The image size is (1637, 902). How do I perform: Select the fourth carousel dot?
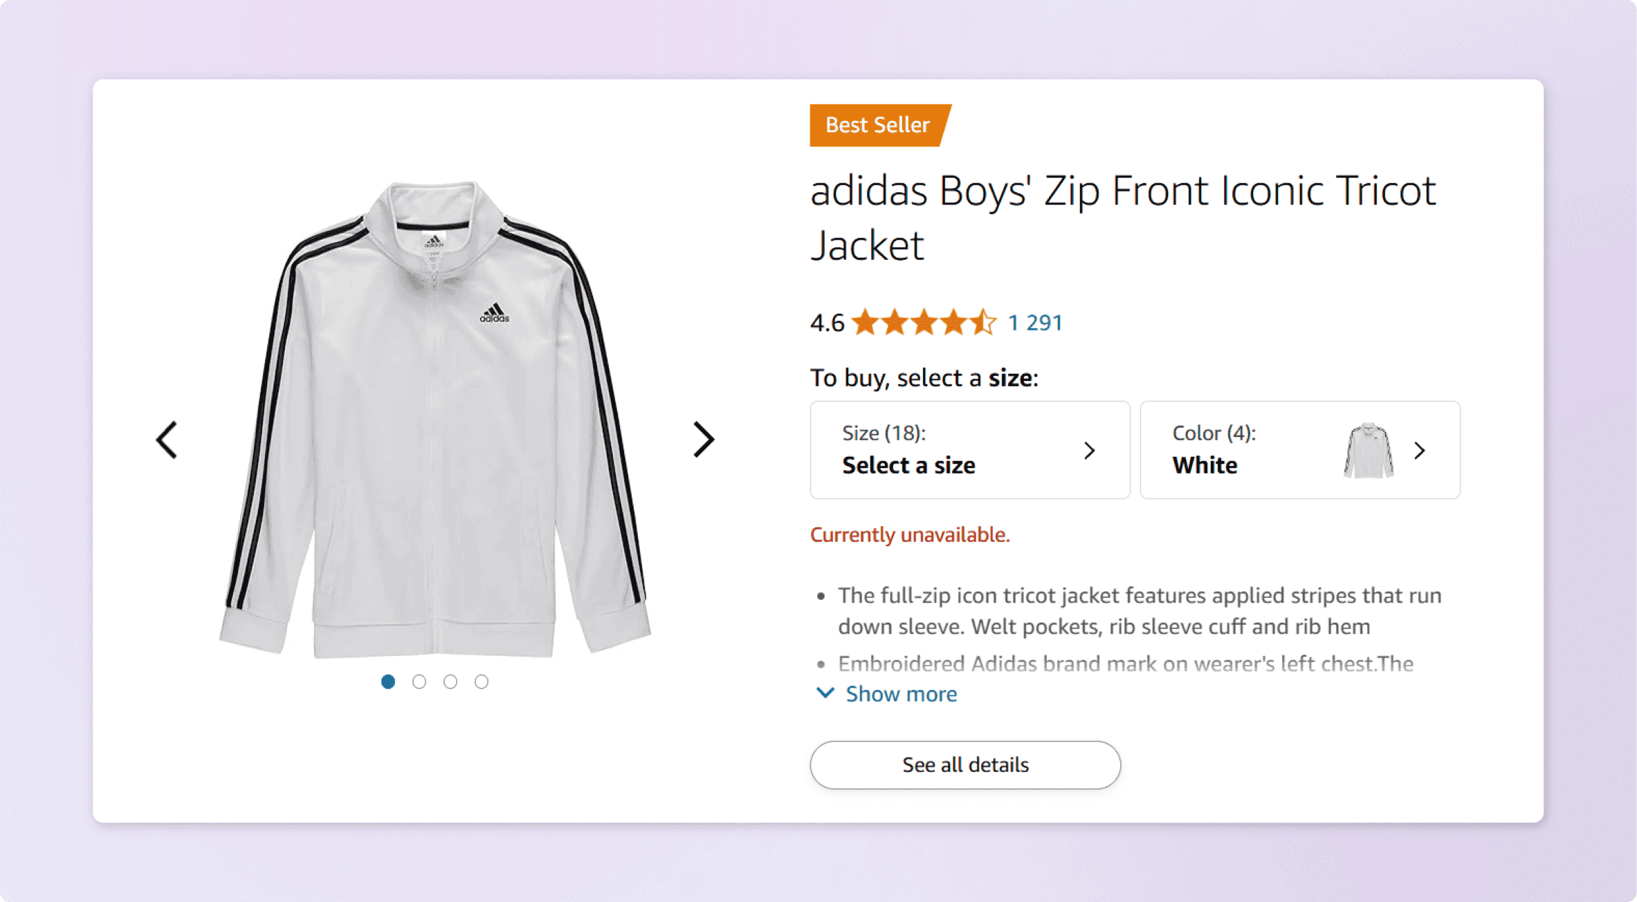pyautogui.click(x=482, y=682)
